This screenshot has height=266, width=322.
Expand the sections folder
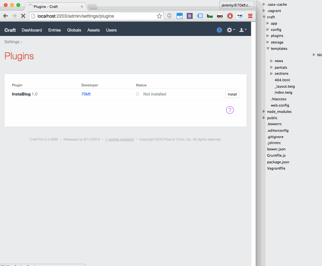coord(272,73)
